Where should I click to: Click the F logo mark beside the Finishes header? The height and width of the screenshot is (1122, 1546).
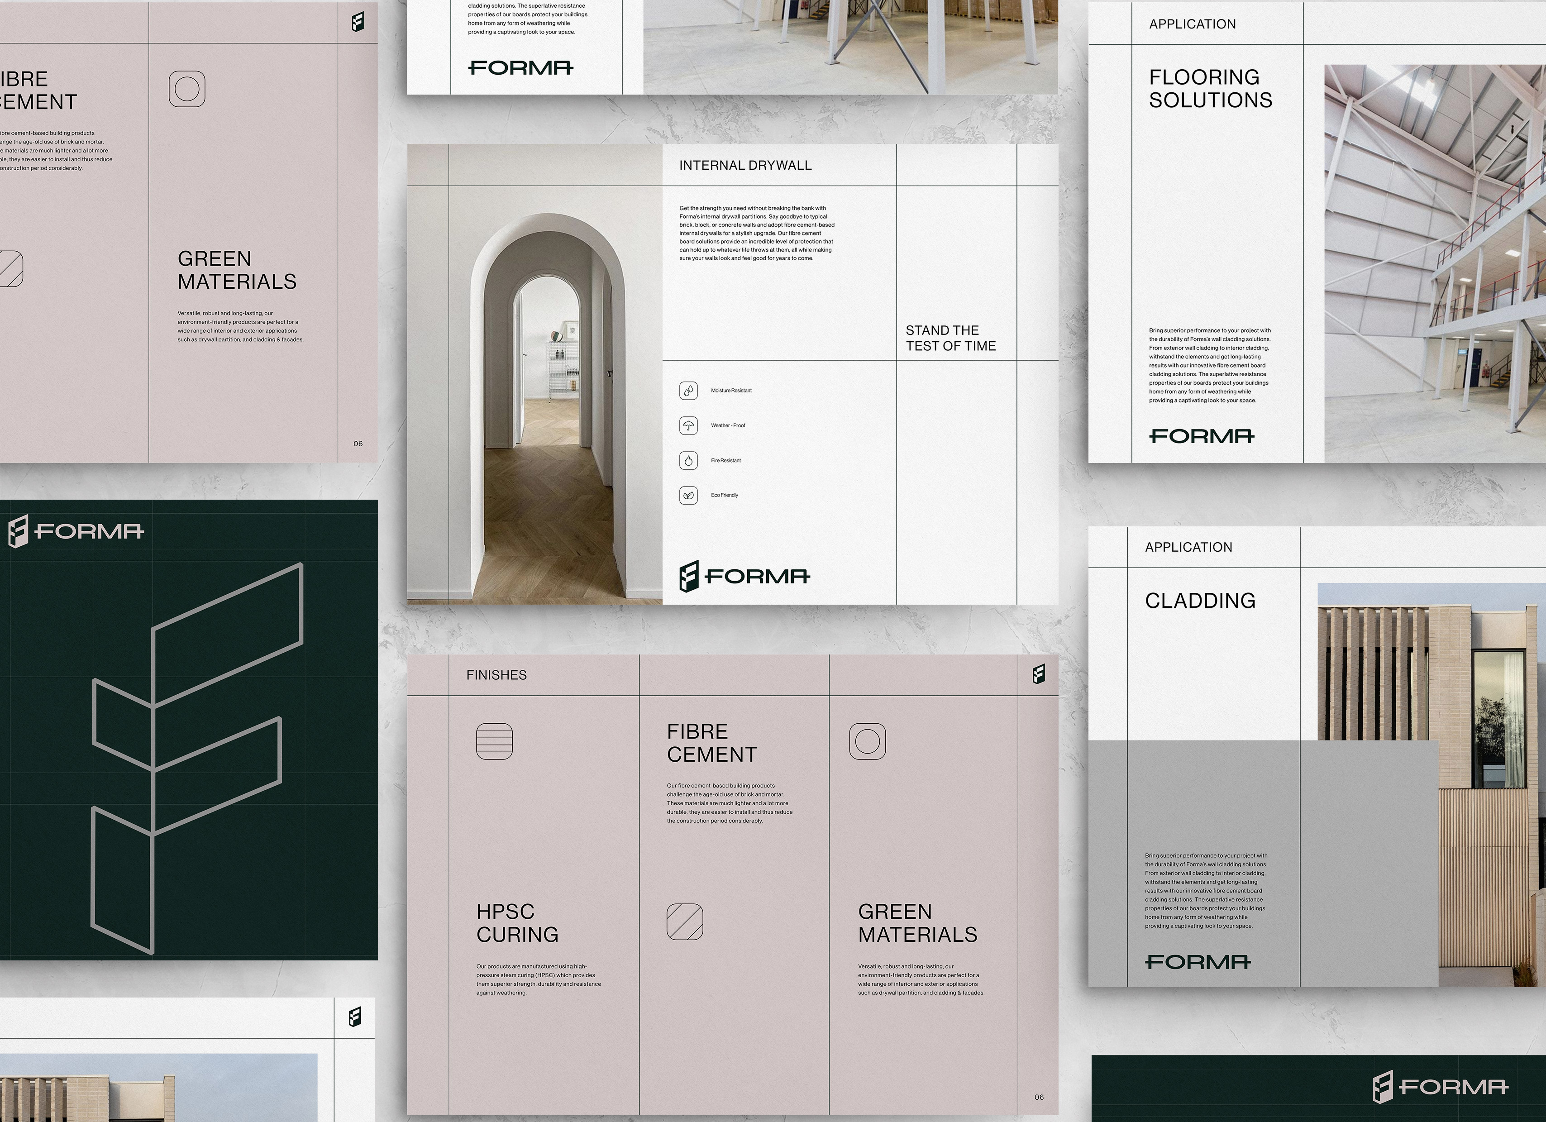coord(1039,674)
